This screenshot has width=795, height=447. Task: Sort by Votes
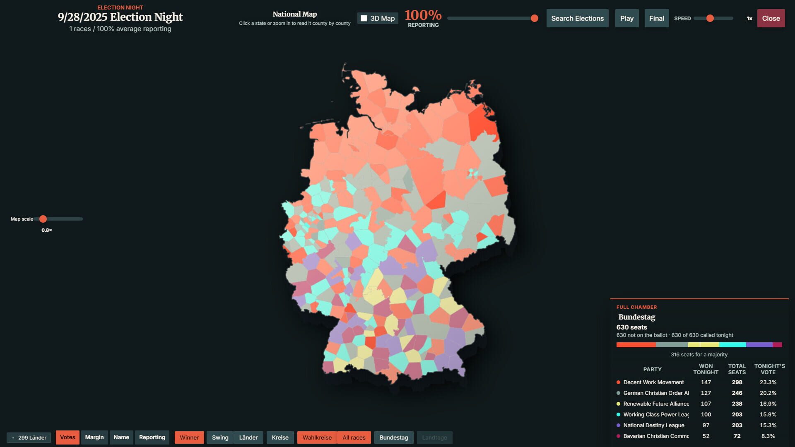tap(67, 437)
